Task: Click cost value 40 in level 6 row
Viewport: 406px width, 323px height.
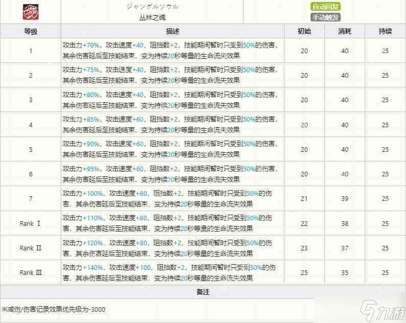Action: (x=345, y=174)
